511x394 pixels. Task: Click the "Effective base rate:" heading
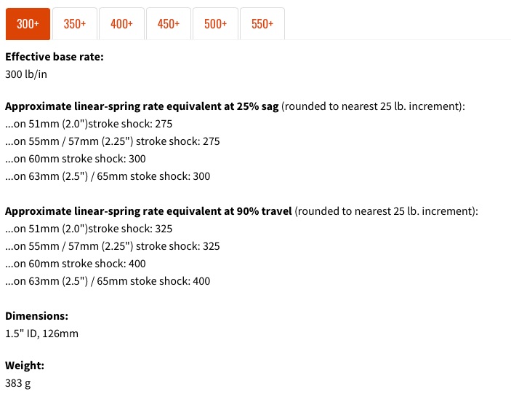pyautogui.click(x=54, y=56)
